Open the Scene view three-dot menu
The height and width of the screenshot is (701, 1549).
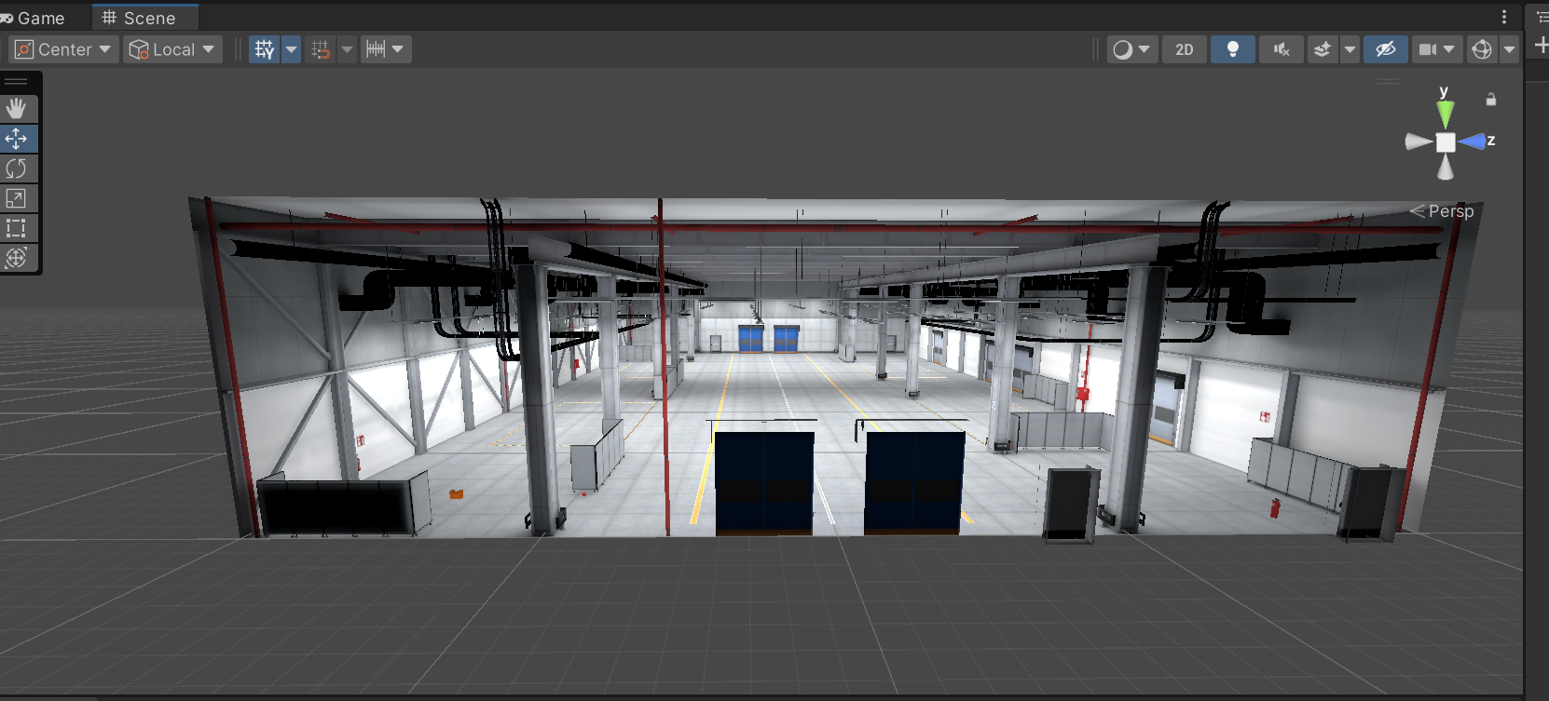(1503, 17)
